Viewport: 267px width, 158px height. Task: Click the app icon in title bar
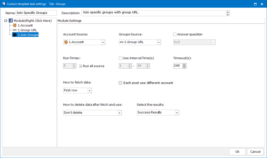click(x=4, y=4)
